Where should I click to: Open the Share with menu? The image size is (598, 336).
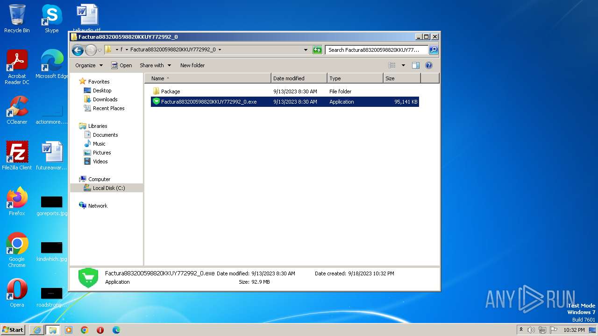coord(155,65)
